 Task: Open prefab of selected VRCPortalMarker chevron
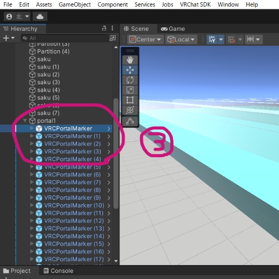click(x=109, y=128)
